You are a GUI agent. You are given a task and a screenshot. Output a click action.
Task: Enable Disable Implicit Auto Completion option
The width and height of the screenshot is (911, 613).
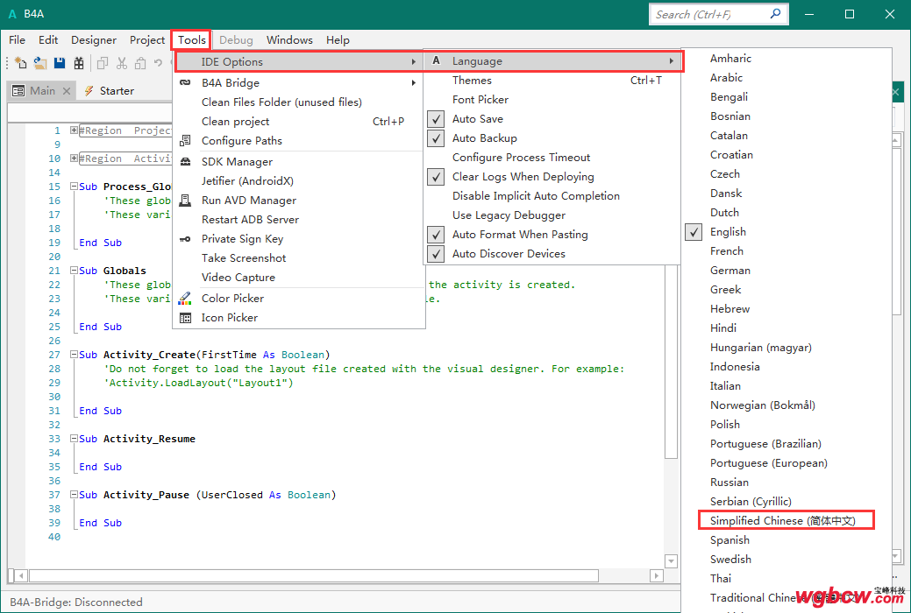(x=536, y=195)
